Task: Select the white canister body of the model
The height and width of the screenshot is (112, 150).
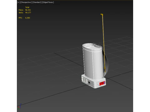Action: [x=93, y=62]
